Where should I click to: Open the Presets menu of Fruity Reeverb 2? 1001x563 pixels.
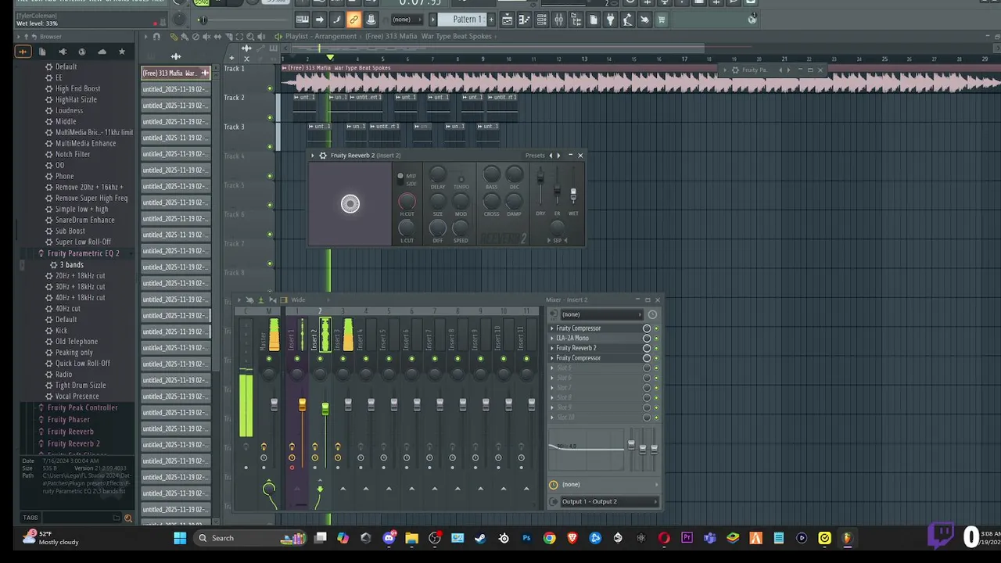(535, 156)
